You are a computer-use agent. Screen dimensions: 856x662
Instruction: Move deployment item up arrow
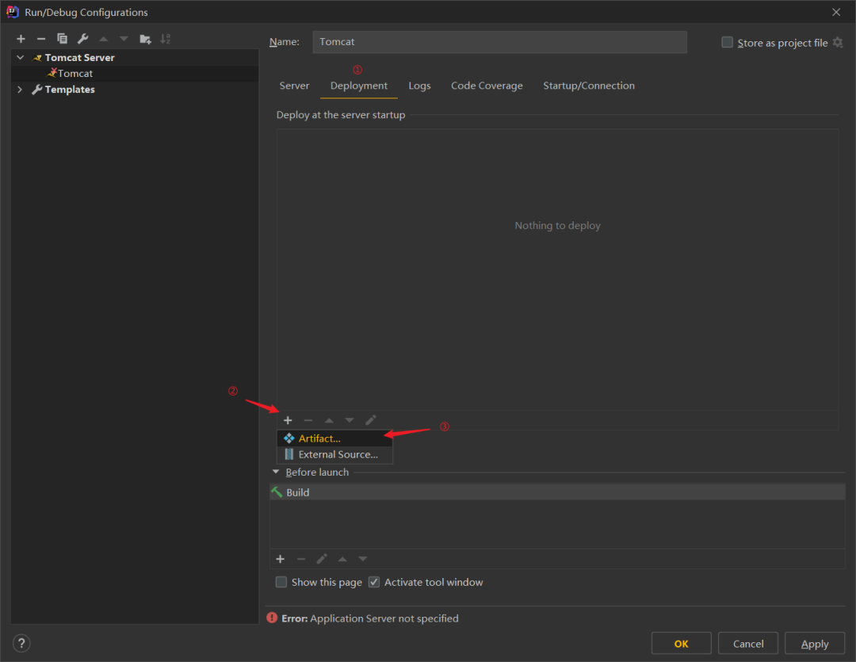(x=329, y=420)
